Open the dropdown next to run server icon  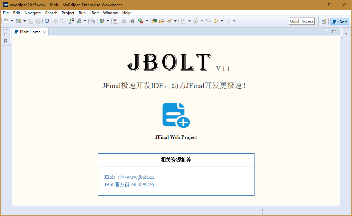(85, 21)
